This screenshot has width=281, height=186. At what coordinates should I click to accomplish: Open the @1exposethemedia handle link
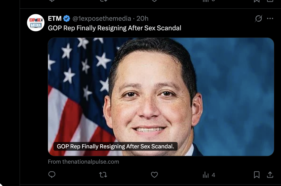[101, 19]
